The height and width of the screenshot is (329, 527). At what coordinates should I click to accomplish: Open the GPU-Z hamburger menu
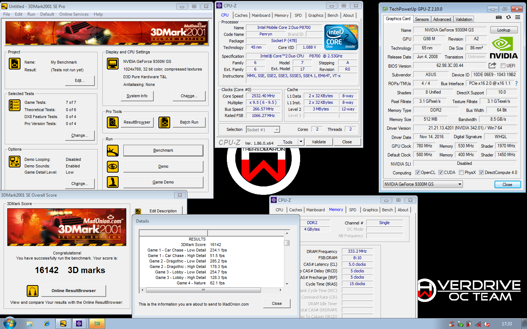(517, 17)
